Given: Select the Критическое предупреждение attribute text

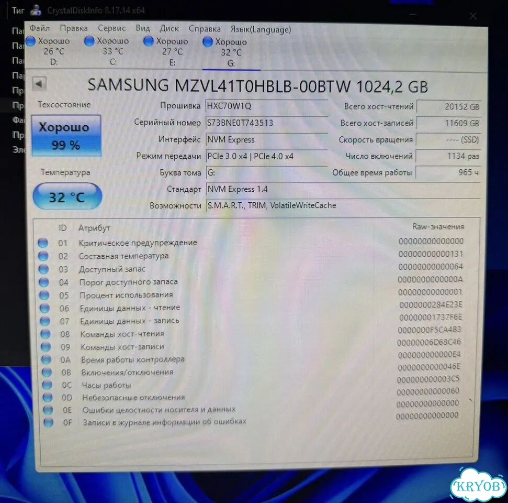Looking at the screenshot, I should (138, 243).
